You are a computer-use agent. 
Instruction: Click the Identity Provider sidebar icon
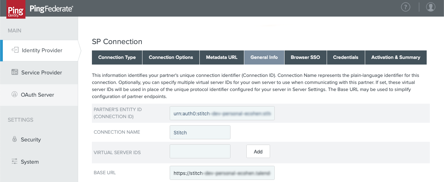[x=15, y=50]
